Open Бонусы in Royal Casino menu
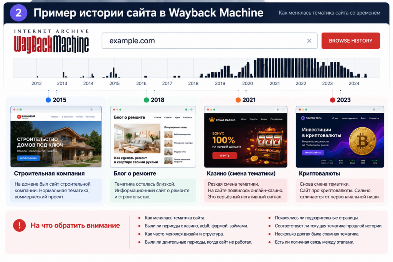393x262 pixels. (x=253, y=119)
